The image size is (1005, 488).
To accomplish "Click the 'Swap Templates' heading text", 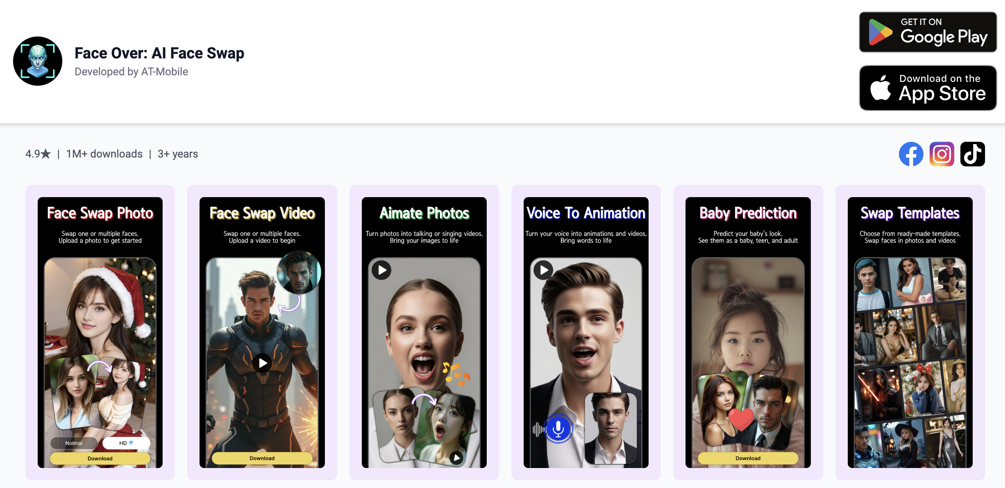I will point(910,213).
